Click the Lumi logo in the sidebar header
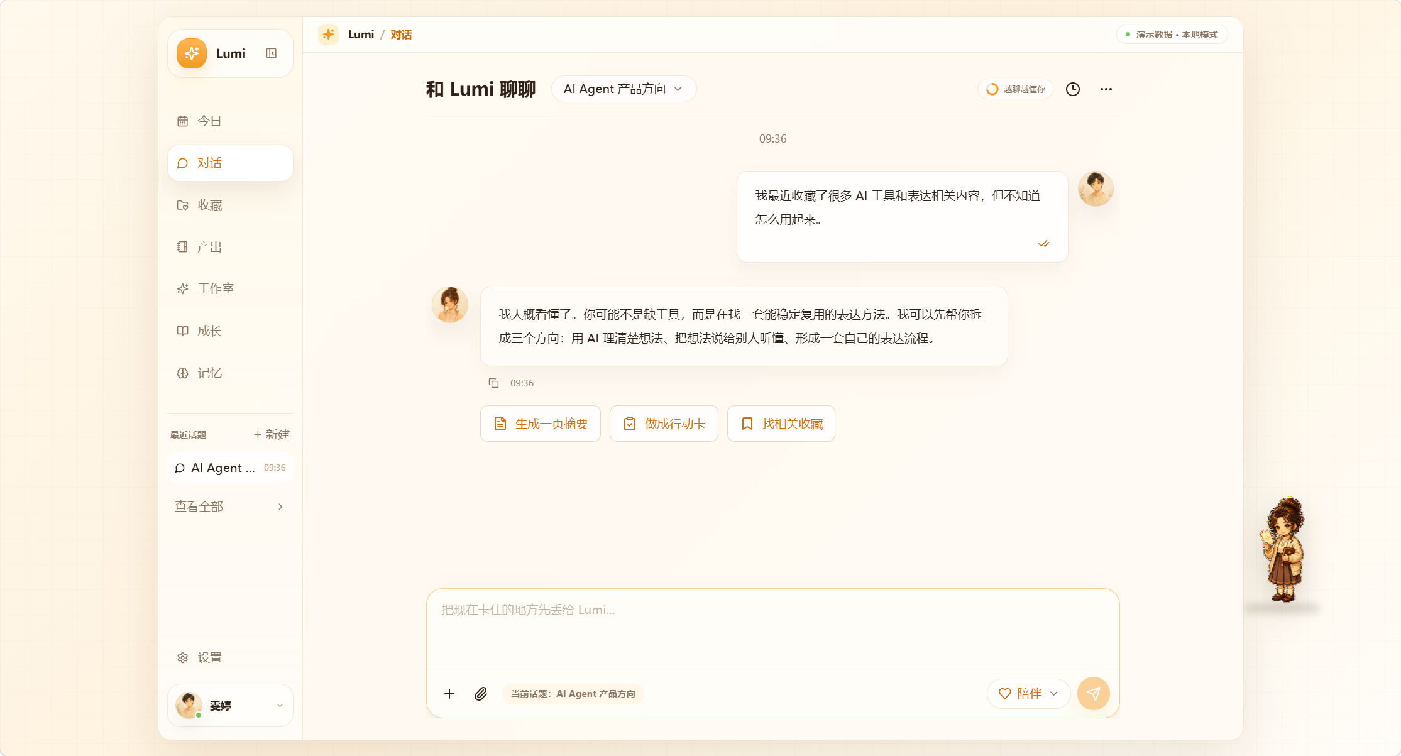This screenshot has height=756, width=1401. [192, 53]
